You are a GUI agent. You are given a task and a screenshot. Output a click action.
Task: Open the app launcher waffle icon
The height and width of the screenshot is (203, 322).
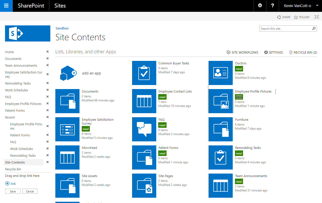coord(6,6)
